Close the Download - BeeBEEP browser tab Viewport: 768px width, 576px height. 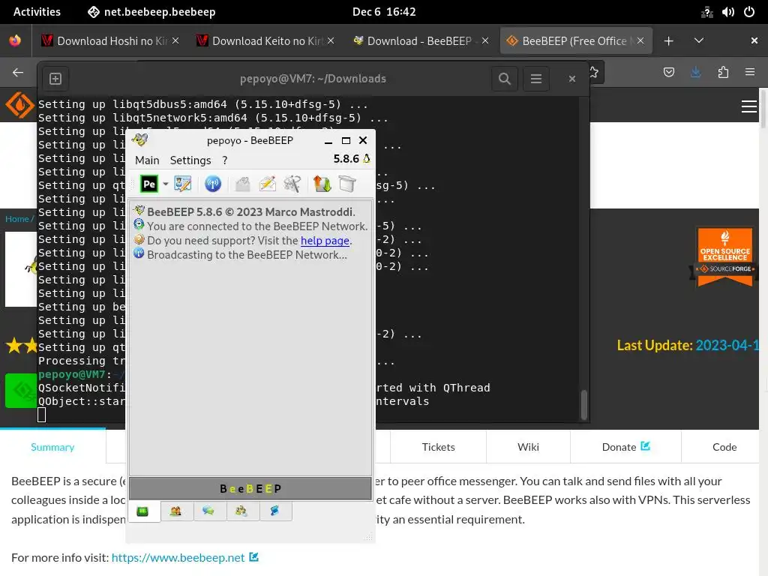coord(485,40)
